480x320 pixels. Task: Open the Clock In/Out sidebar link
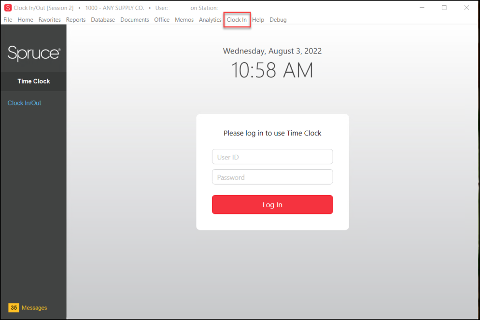pyautogui.click(x=24, y=103)
